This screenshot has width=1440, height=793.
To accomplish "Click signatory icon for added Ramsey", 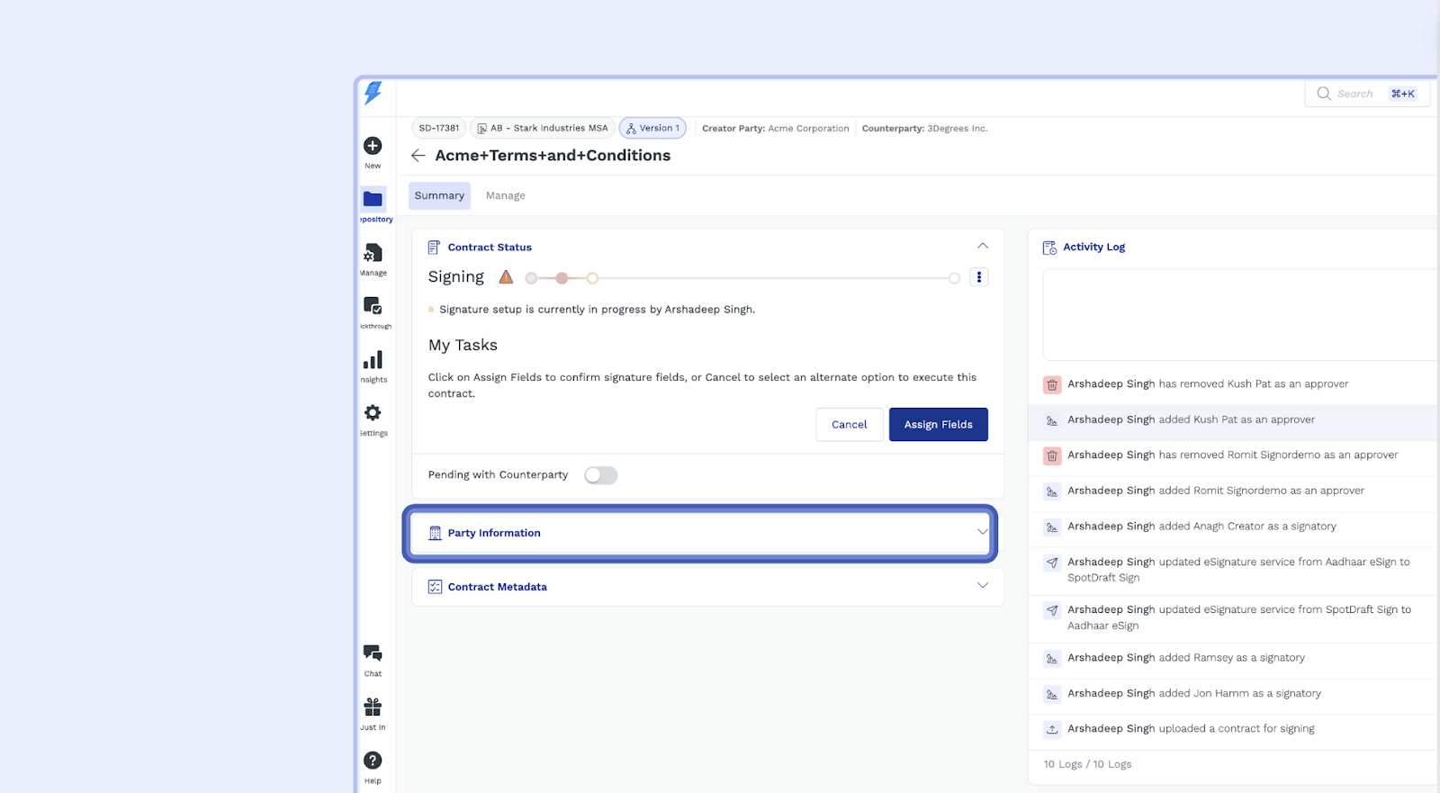I will coord(1052,659).
